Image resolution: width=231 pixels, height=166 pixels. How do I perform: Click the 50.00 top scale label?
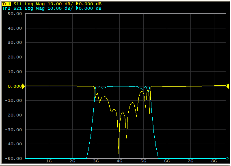[15, 14]
